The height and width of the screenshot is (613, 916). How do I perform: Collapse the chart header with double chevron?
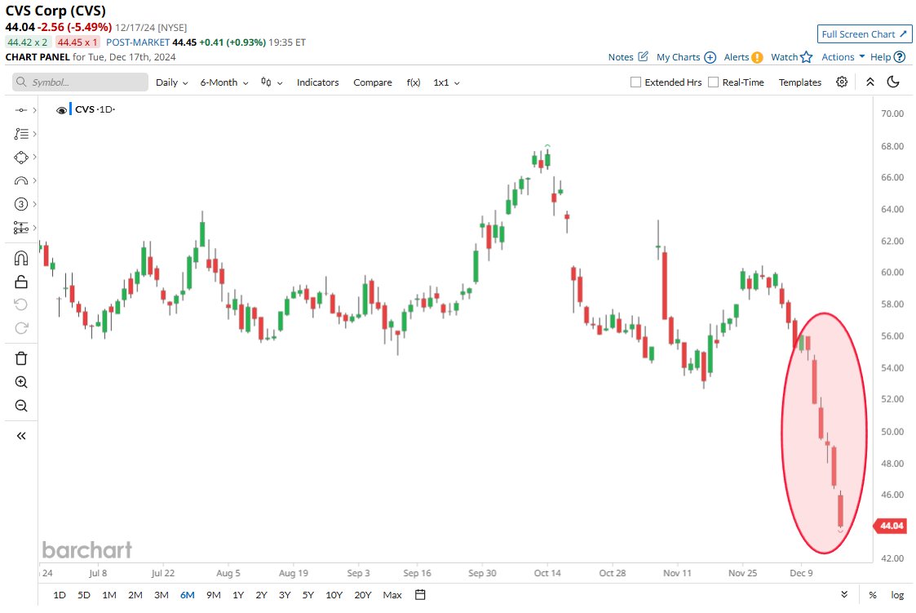(x=870, y=82)
